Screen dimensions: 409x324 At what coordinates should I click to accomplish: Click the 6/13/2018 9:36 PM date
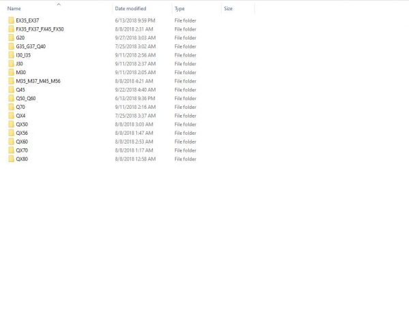[135, 98]
